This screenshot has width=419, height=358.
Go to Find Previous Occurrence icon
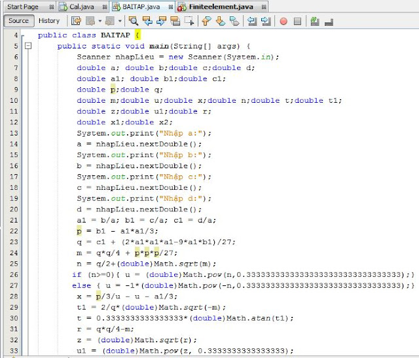[x=147, y=21]
